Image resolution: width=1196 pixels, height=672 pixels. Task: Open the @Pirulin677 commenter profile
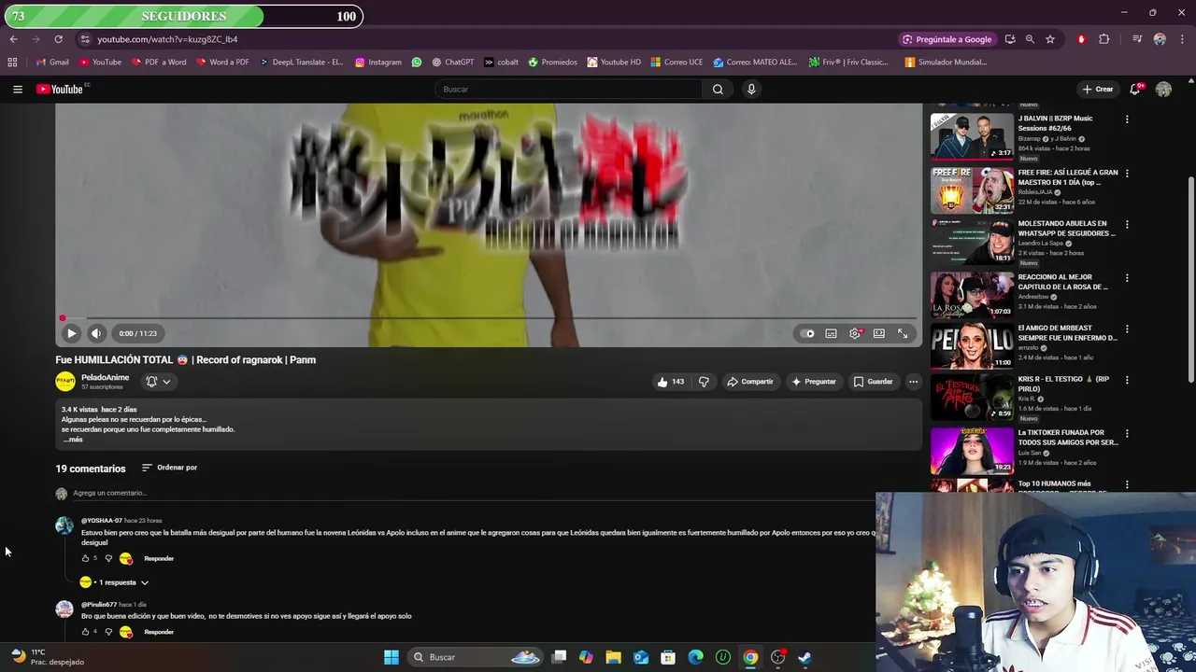(99, 605)
